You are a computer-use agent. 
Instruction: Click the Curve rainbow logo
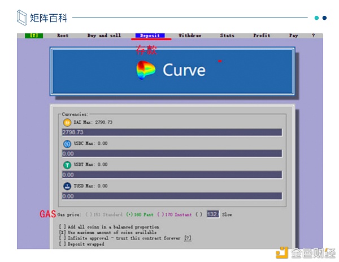146,70
